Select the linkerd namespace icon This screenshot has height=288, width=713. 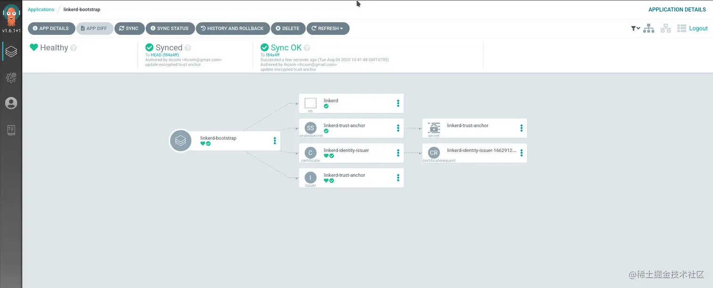point(310,103)
